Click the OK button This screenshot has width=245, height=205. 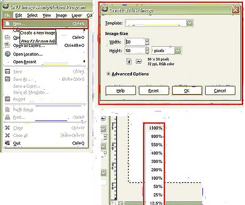tap(187, 91)
